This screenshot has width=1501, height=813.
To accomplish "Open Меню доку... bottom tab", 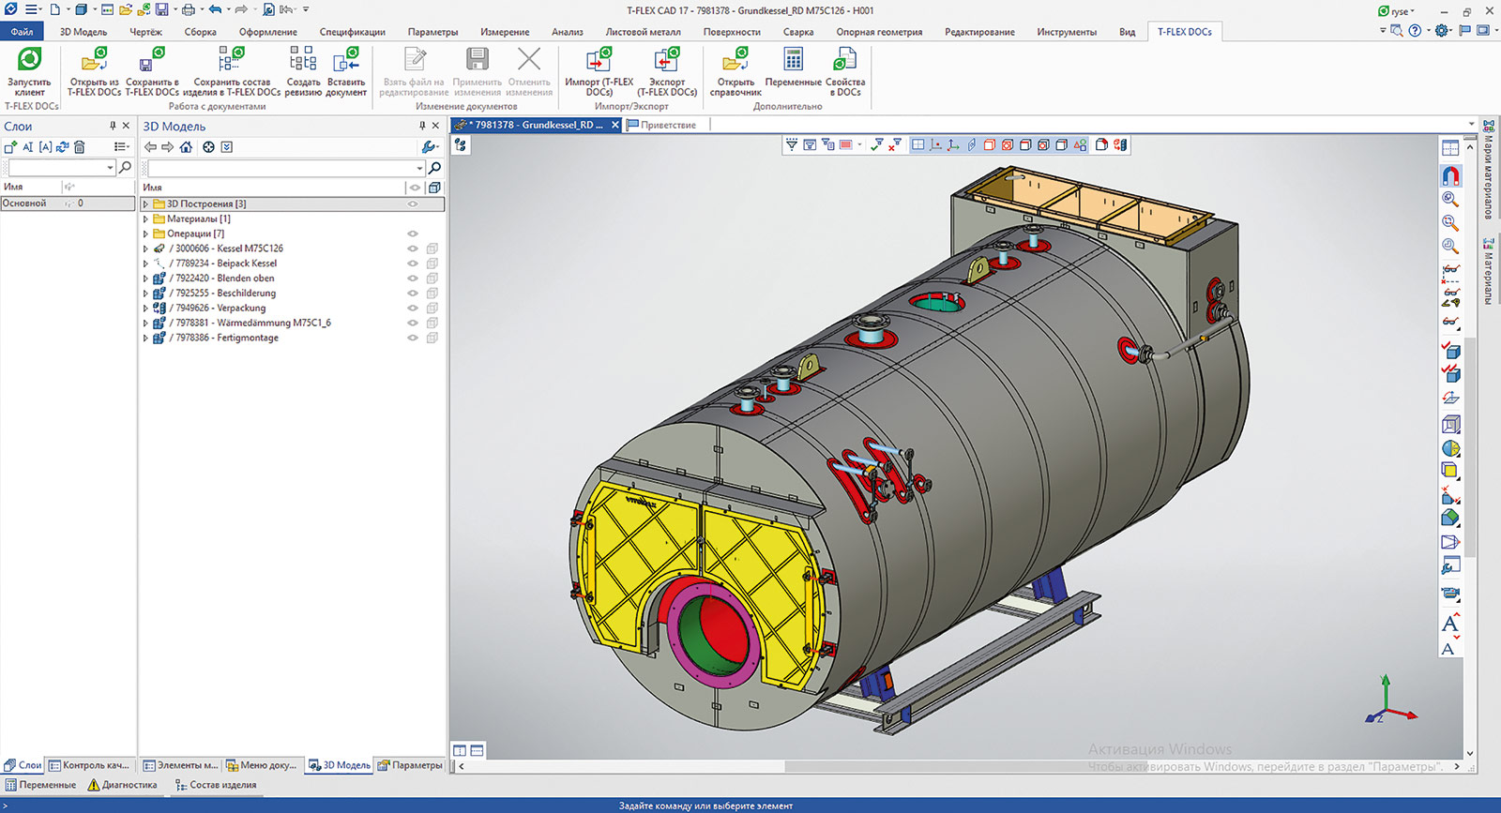I will click(x=262, y=765).
